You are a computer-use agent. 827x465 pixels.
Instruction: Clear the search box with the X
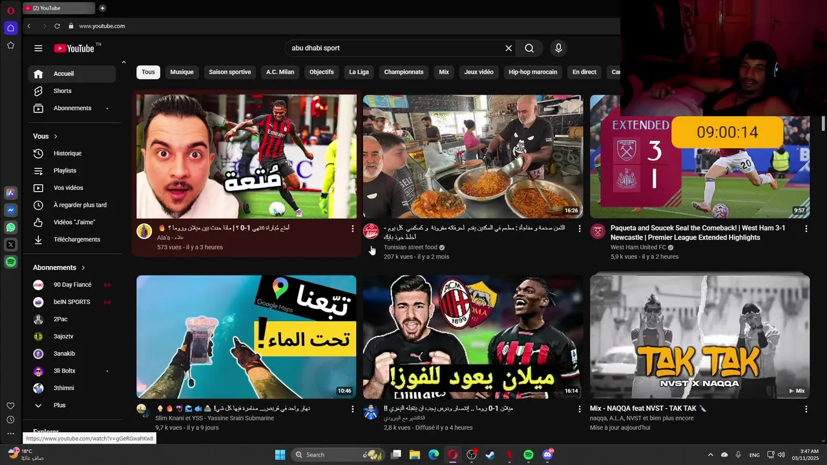click(x=508, y=48)
